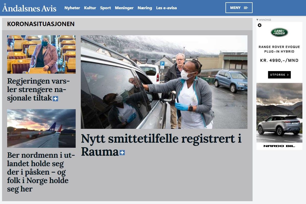
Task: Open headline 'Nytt smittetilfelle registrert i Rauma'
Action: 161,145
